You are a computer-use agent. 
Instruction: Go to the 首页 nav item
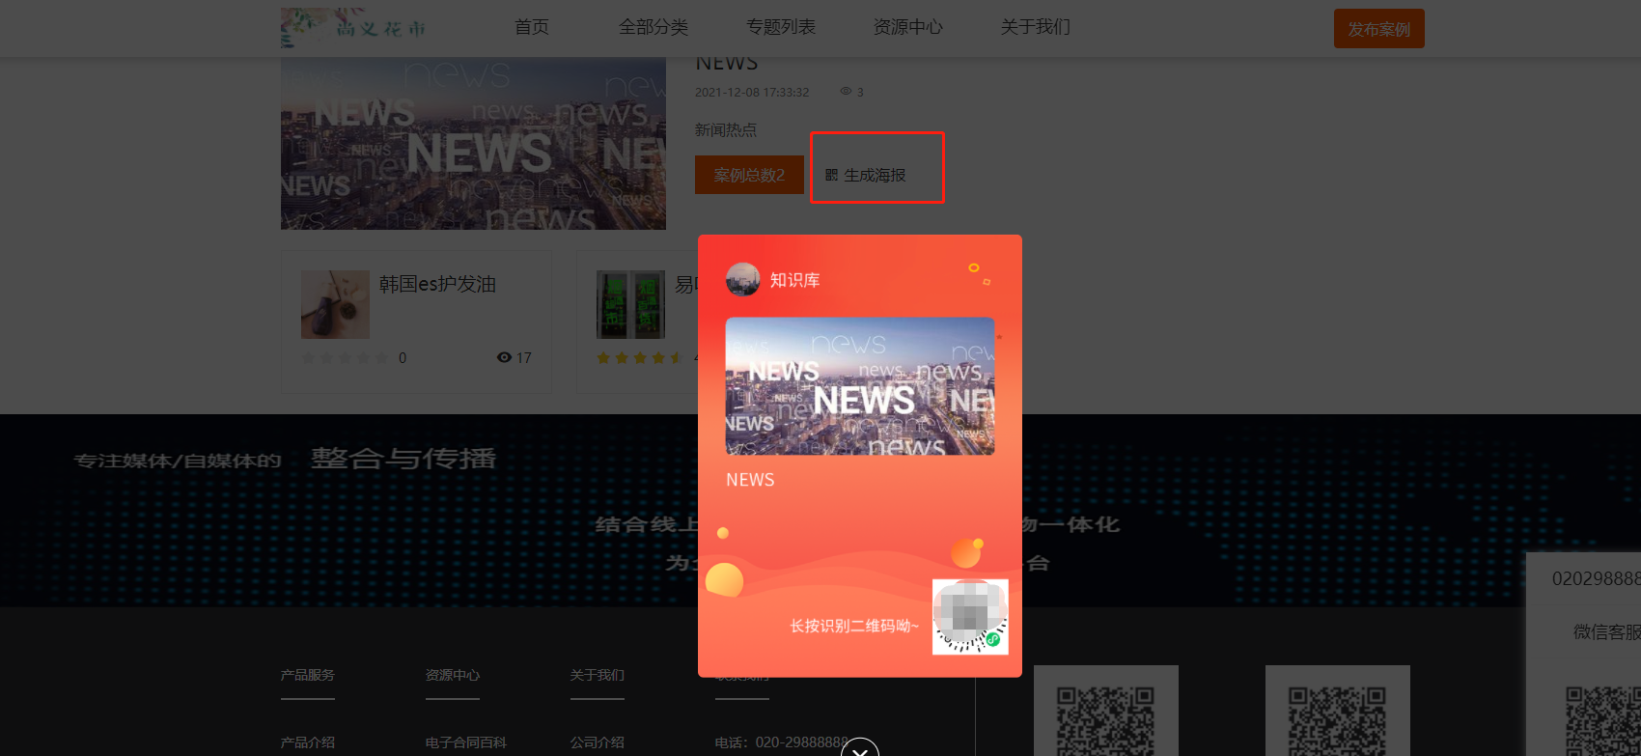coord(532,27)
